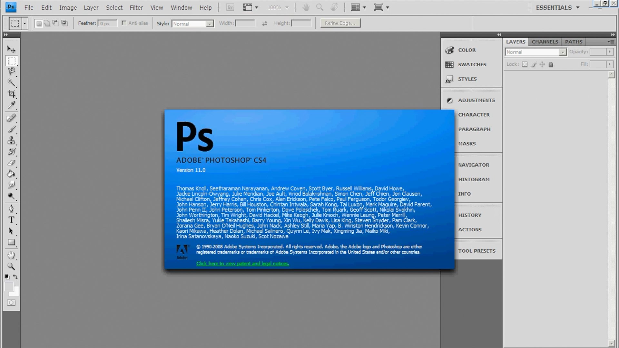Select the Crop tool

coord(12,94)
